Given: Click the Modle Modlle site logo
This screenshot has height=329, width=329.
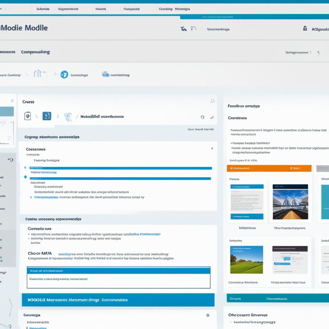Looking at the screenshot, I should click(x=24, y=28).
